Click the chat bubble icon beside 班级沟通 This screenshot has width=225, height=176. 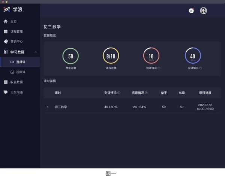coord(6,92)
